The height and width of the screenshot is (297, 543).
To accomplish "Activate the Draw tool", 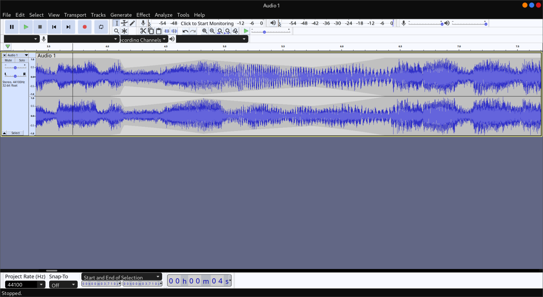I will pyautogui.click(x=132, y=23).
